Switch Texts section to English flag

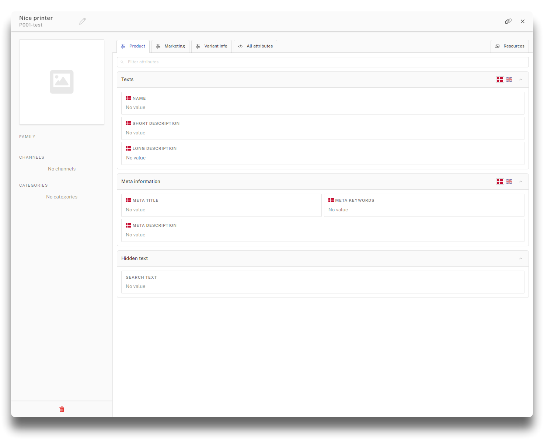click(x=509, y=80)
